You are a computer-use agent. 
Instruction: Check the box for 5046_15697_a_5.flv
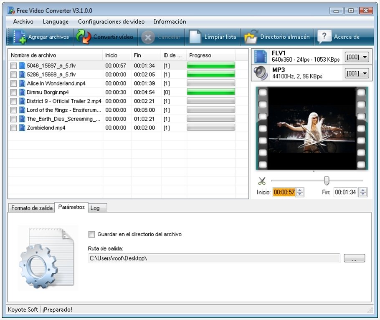click(13, 66)
